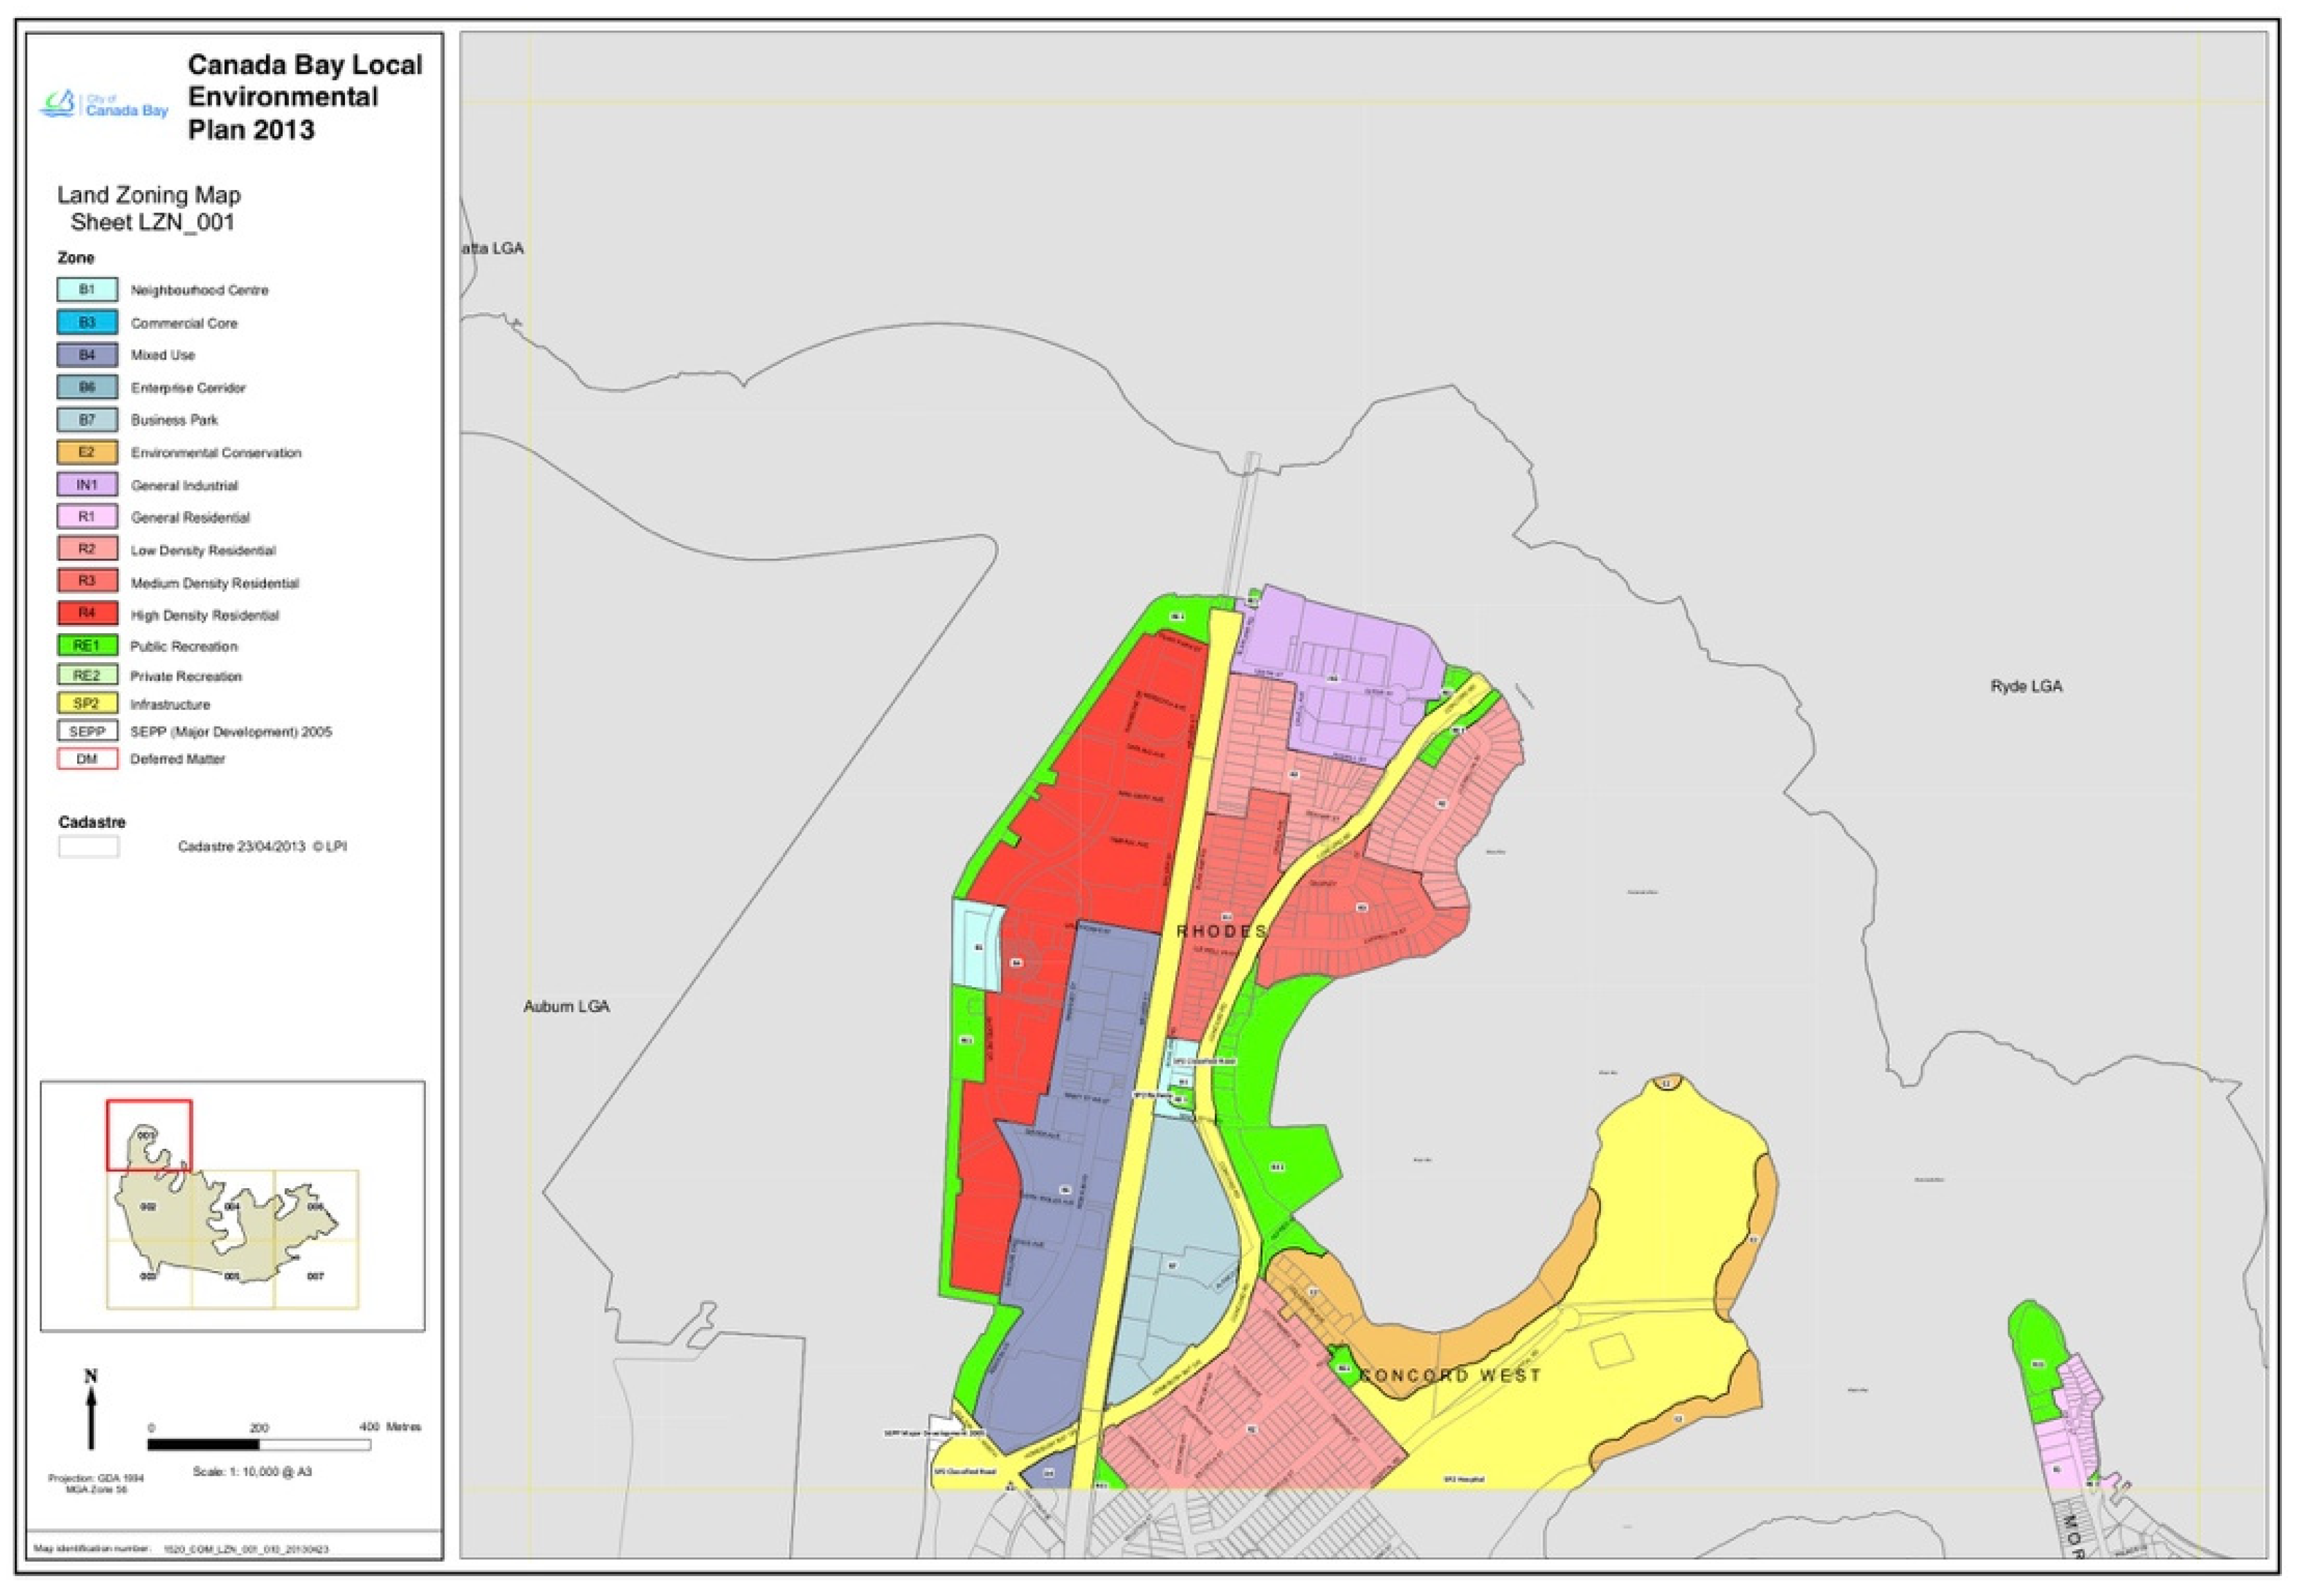2298x1596 pixels.
Task: Click the CONCORD WEST suburb label
Action: (1450, 1376)
